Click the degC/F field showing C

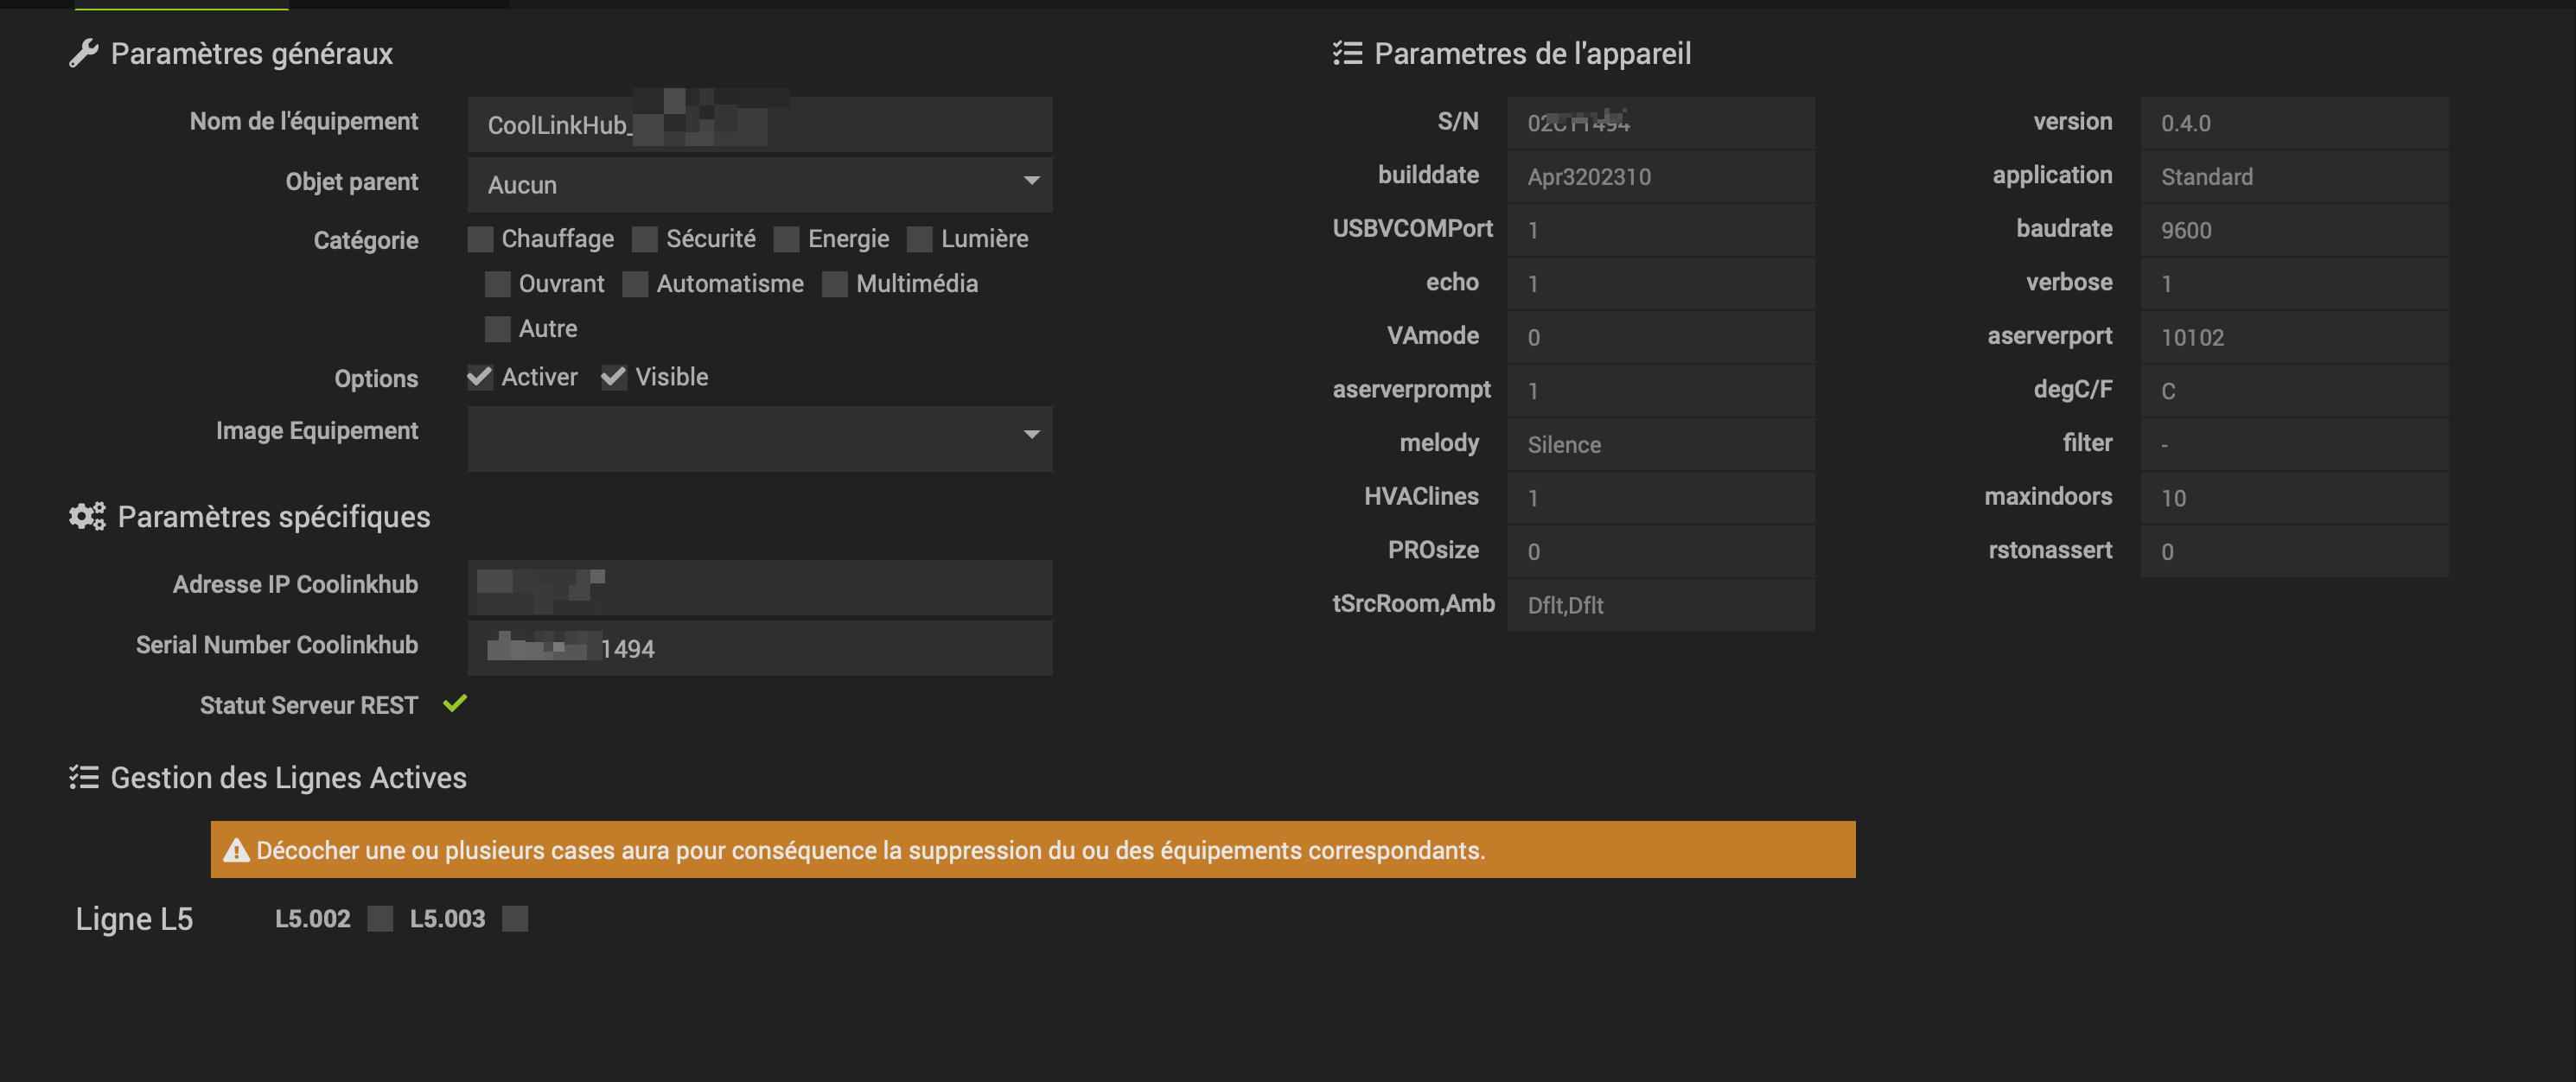(2294, 391)
